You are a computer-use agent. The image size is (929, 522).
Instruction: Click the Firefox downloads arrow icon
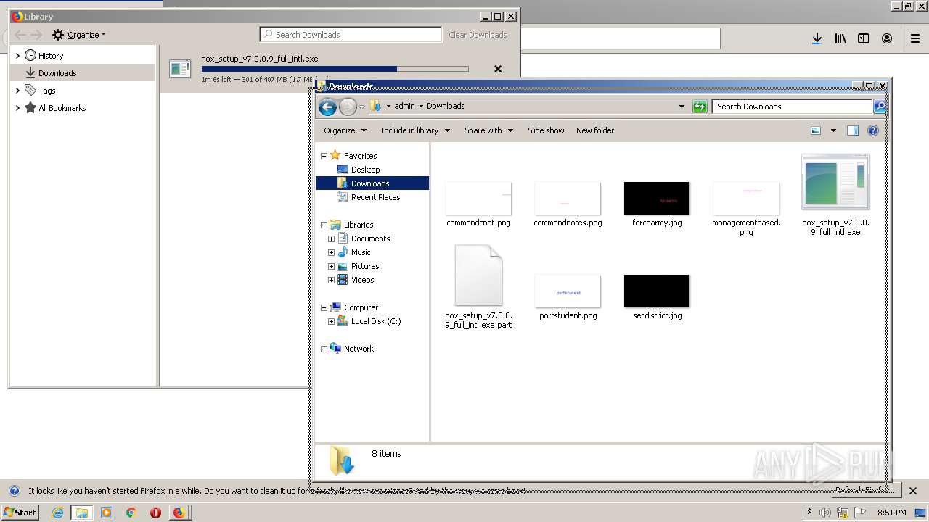[817, 38]
